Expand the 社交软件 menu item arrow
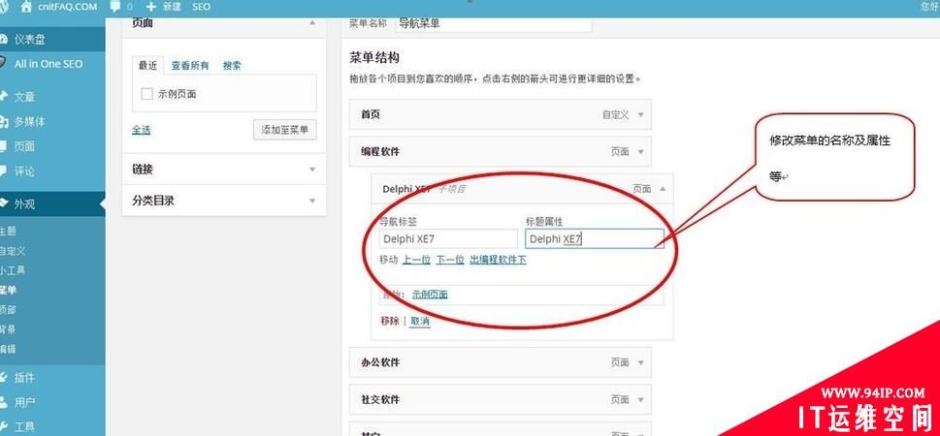This screenshot has width=940, height=436. click(x=641, y=399)
